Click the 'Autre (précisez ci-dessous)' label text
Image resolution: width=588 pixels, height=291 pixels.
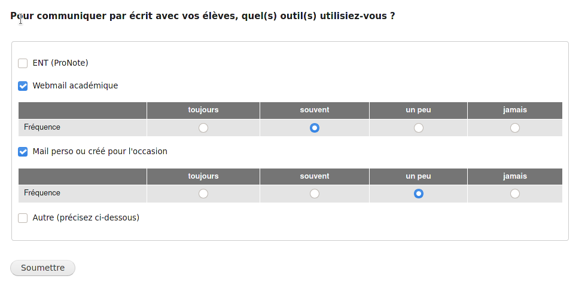(86, 218)
